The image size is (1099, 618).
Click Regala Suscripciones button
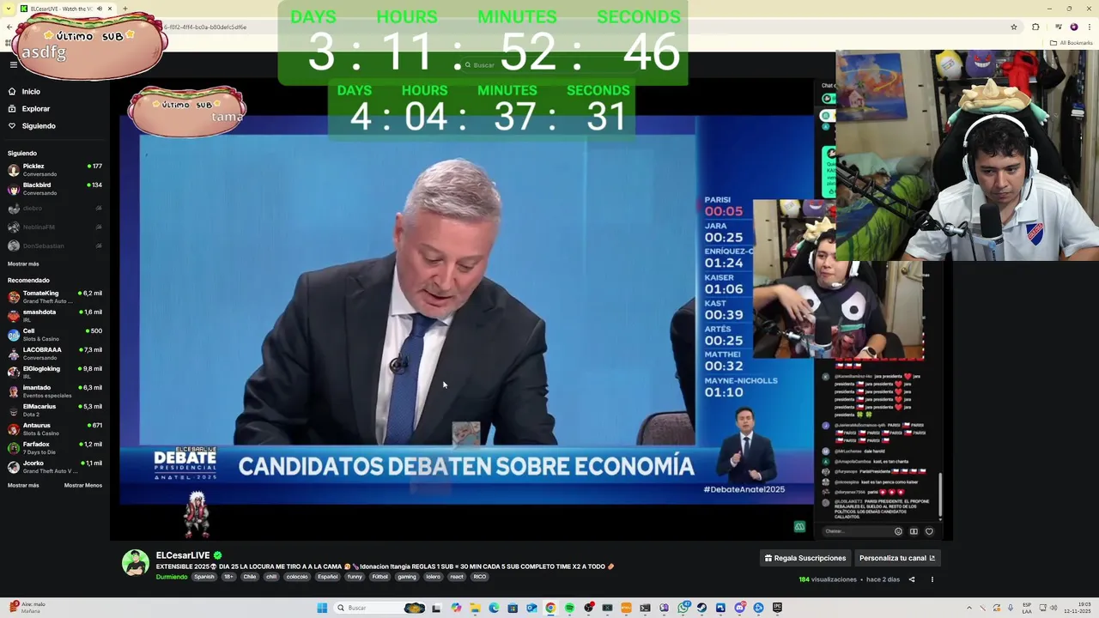point(805,558)
